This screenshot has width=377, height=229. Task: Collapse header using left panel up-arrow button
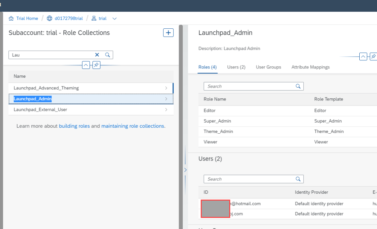click(x=86, y=65)
